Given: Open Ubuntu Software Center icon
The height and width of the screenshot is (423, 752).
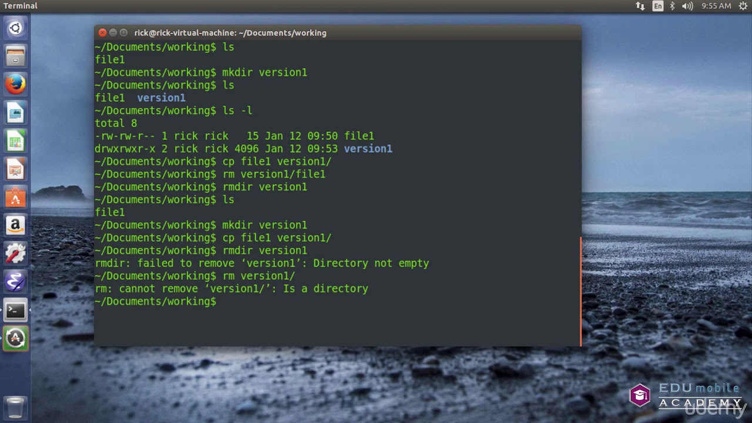Looking at the screenshot, I should (15, 197).
